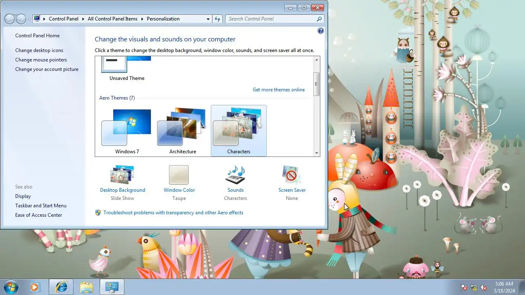Click the network status tray icon
525x295 pixels.
pos(474,287)
